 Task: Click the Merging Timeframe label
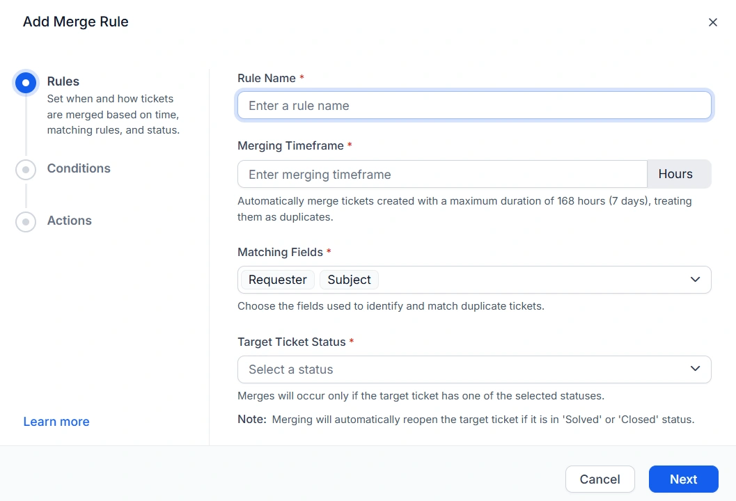pos(290,146)
